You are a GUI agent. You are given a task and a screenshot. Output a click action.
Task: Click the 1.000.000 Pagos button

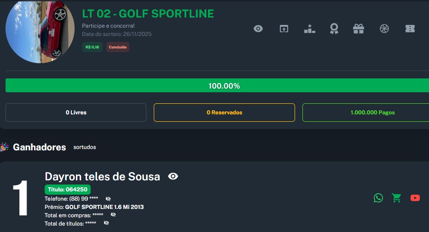pos(366,113)
